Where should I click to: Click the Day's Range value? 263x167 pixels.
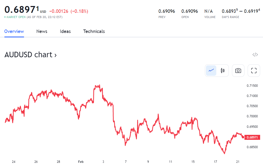point(241,11)
